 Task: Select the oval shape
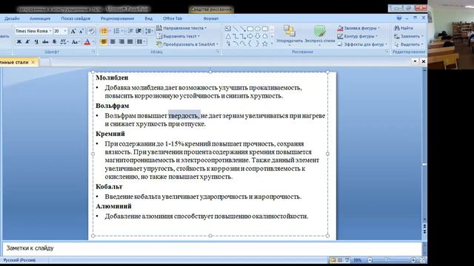pyautogui.click(x=258, y=29)
